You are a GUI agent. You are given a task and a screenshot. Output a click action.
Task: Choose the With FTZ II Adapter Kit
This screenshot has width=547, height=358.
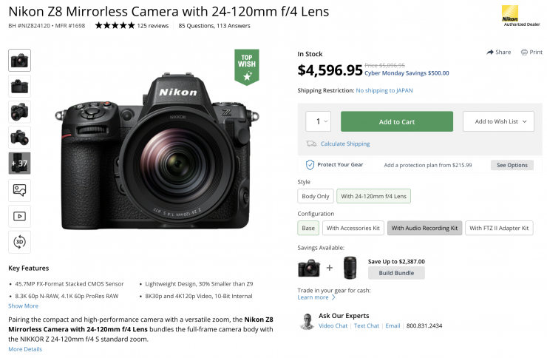tap(499, 229)
